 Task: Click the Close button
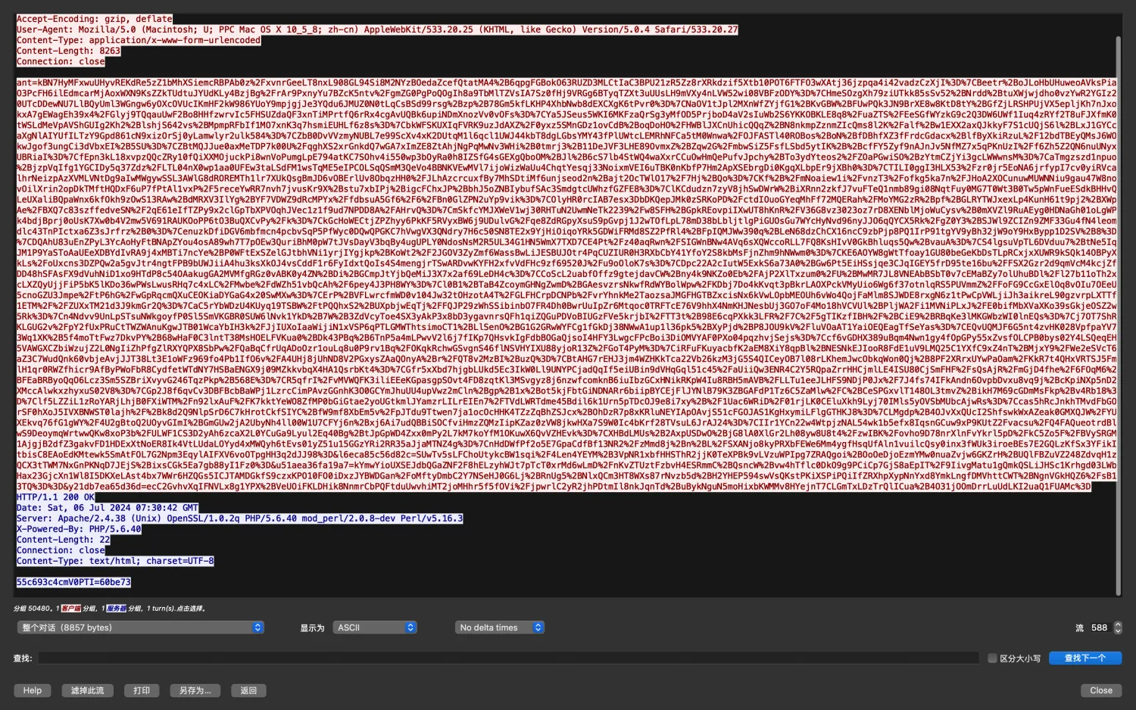pyautogui.click(x=1101, y=690)
